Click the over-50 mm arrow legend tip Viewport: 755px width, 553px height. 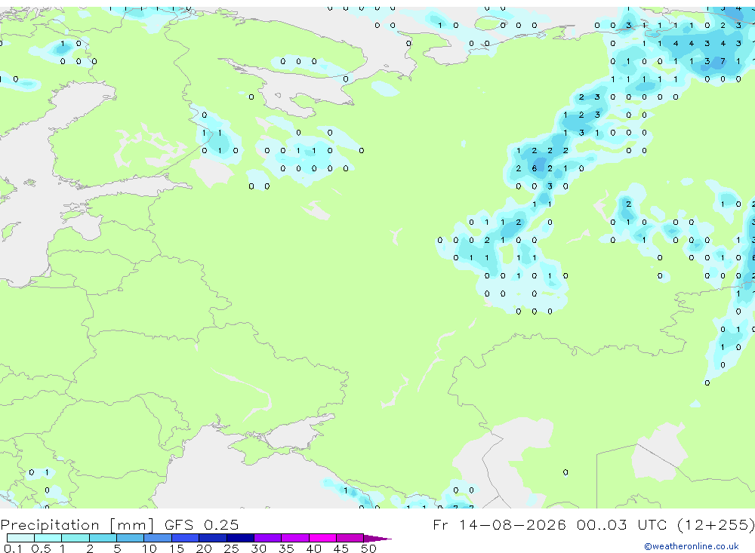[378, 538]
